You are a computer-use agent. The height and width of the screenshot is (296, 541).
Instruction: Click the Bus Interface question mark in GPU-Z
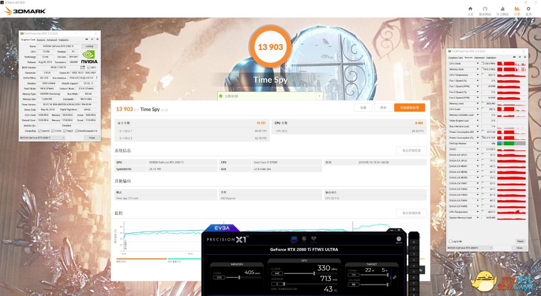click(96, 78)
